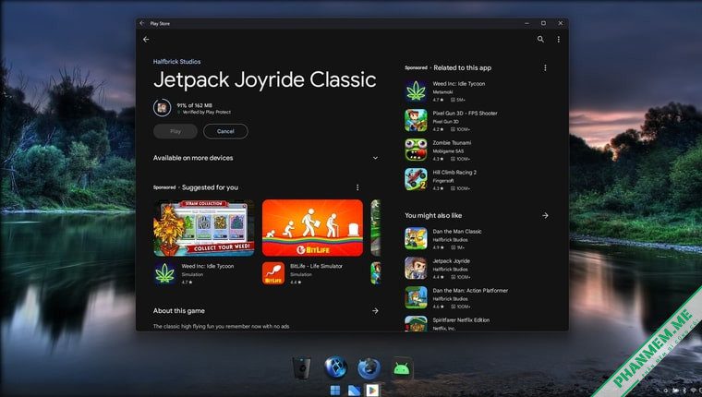The height and width of the screenshot is (397, 702).
Task: Open About this game arrow
Action: click(375, 310)
